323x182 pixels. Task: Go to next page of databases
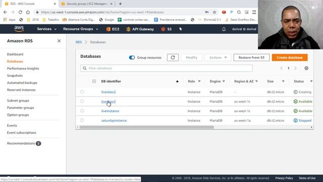(295, 68)
